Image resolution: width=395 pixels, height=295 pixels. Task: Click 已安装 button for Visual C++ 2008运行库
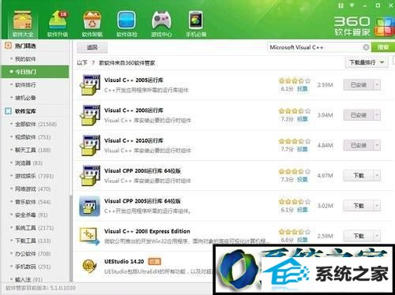(x=359, y=115)
